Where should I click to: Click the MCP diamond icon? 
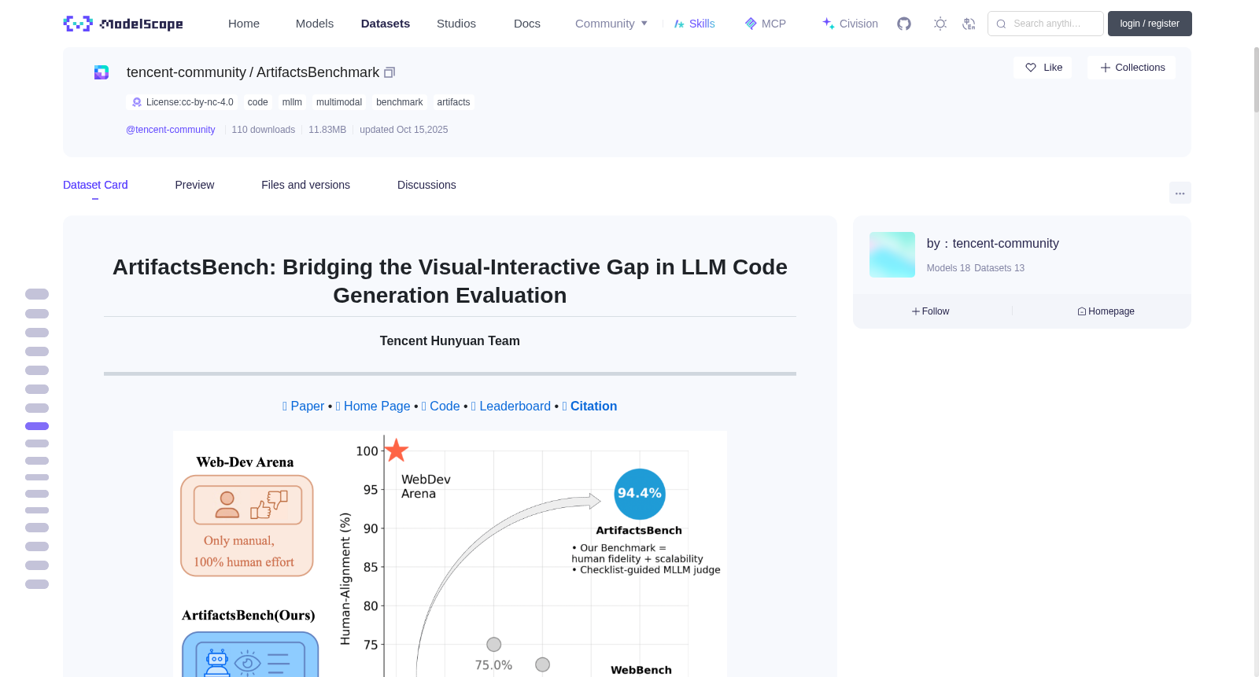click(751, 24)
